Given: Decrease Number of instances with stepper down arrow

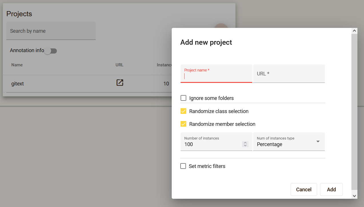Looking at the screenshot, I should point(245,146).
